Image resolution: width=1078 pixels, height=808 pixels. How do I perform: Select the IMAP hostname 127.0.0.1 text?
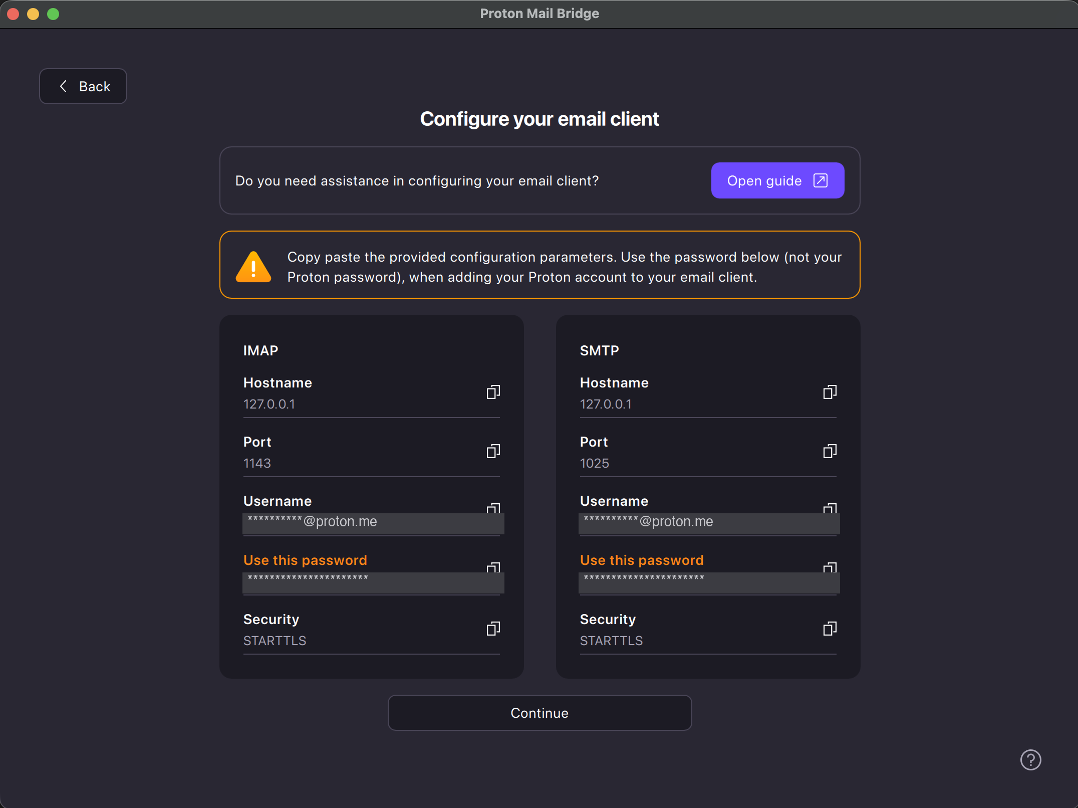(x=269, y=404)
